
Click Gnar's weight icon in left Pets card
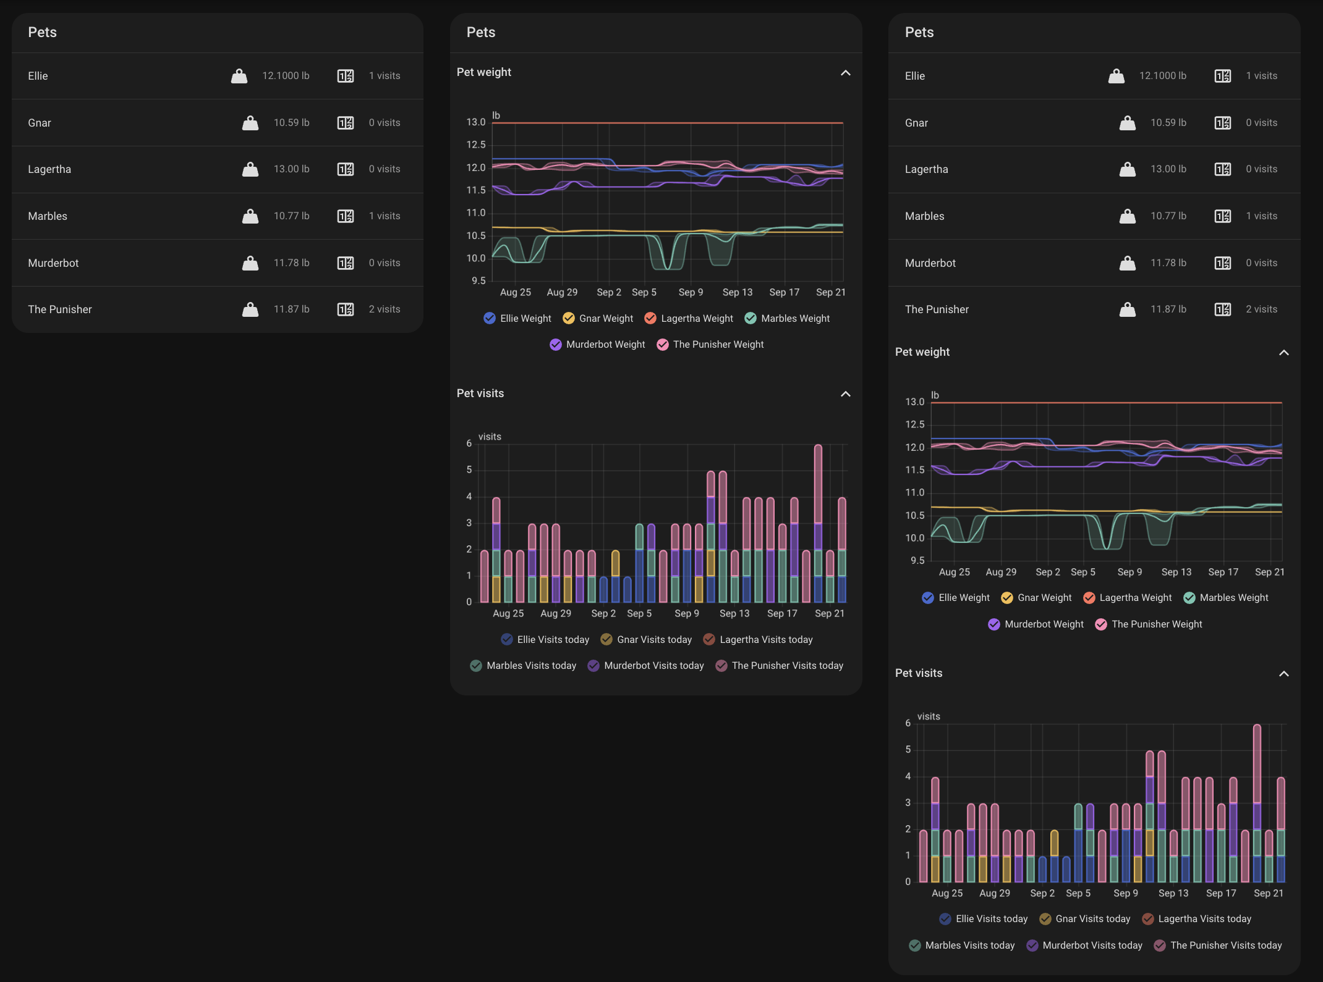pos(250,123)
